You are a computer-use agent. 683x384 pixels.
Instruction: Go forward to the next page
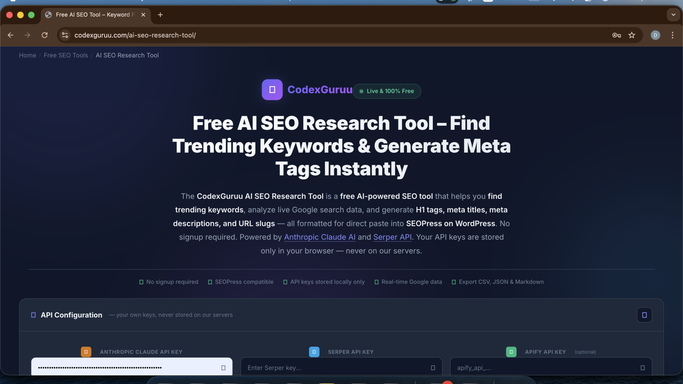(x=27, y=35)
